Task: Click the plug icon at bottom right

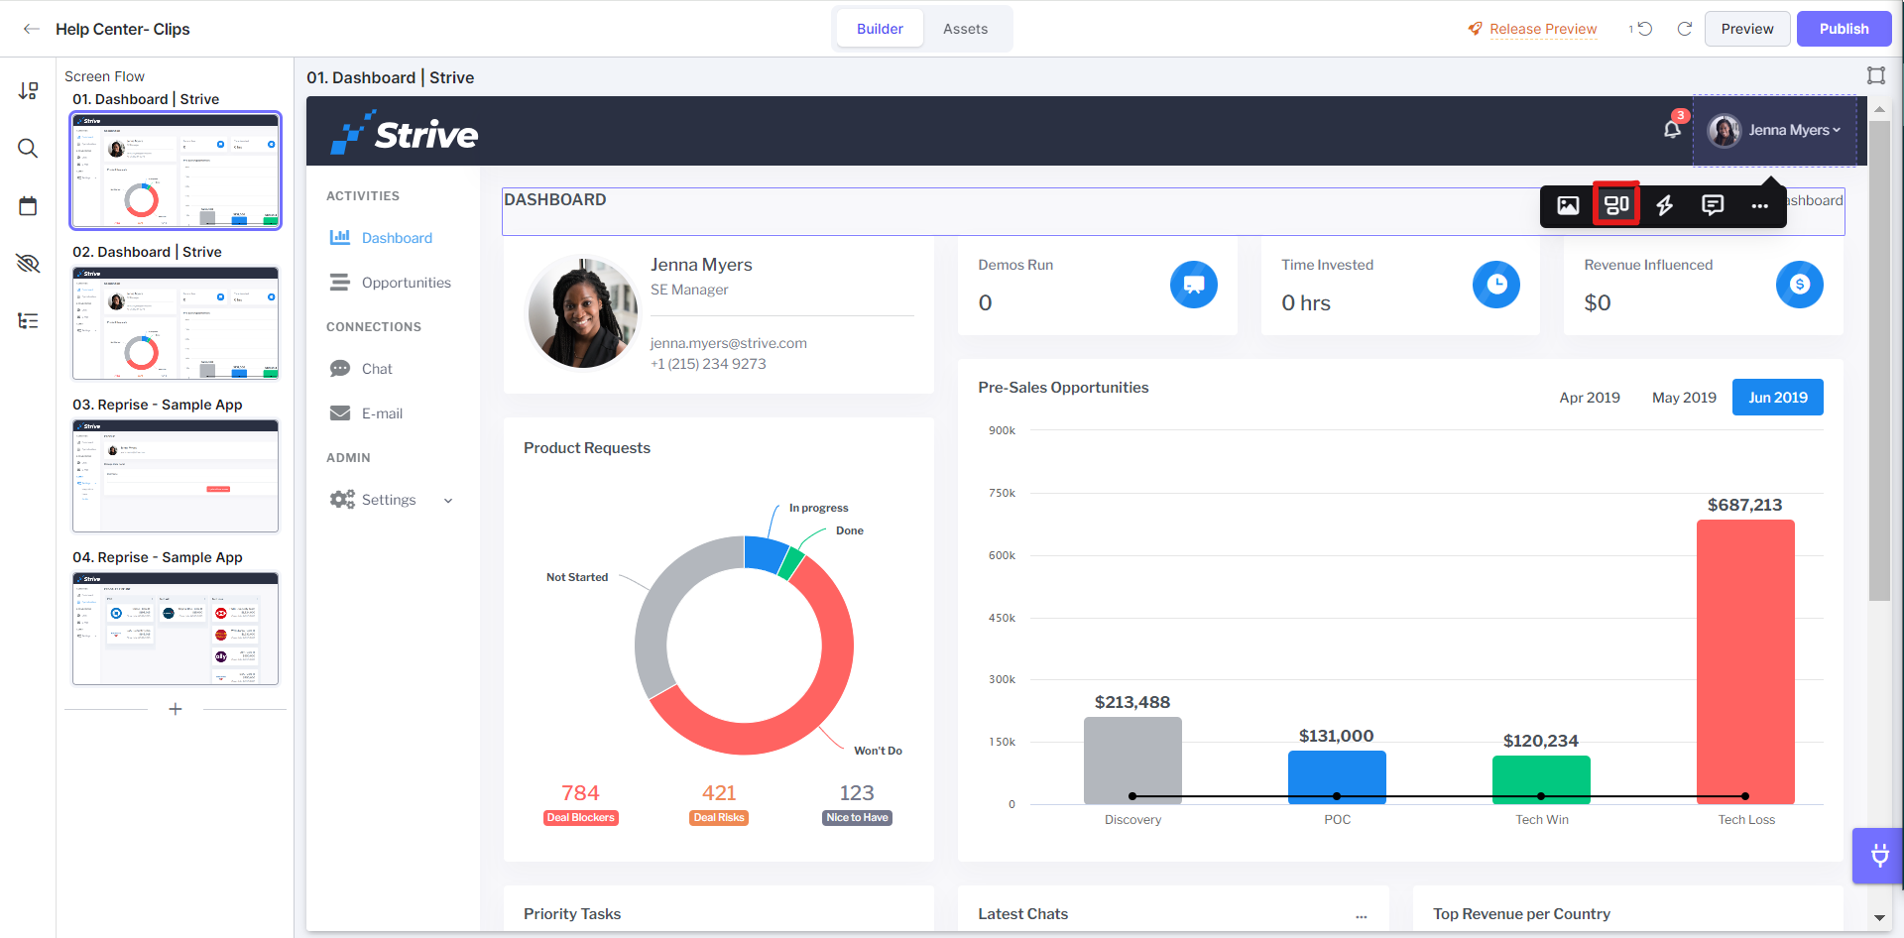Action: 1878,856
